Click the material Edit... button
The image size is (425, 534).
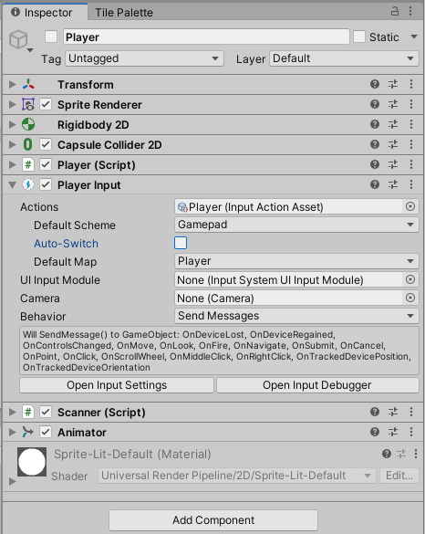pyautogui.click(x=399, y=475)
